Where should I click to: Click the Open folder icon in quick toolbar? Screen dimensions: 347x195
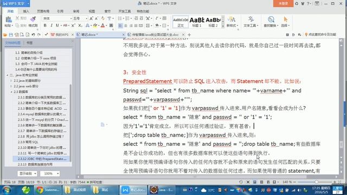point(5,35)
